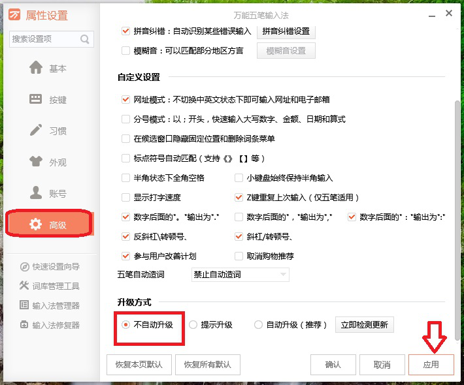The image size is (464, 385).
Task: Click the vertical scrollbar thumb
Action: 457,220
